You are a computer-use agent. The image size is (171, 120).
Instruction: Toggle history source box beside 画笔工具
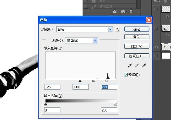tap(86, 7)
